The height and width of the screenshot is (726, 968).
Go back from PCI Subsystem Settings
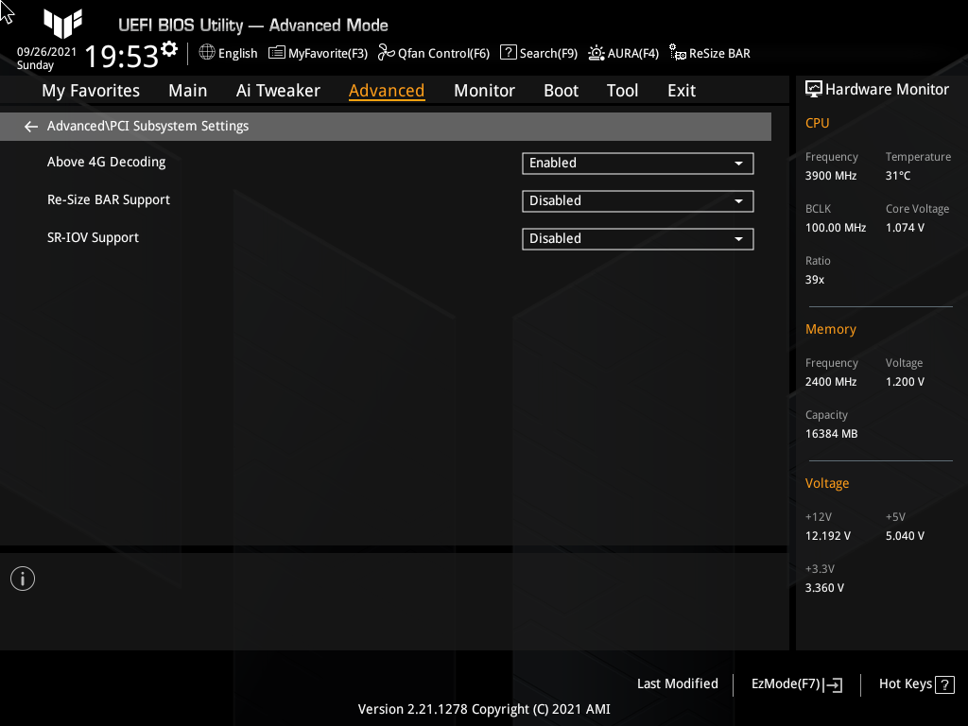(x=30, y=126)
